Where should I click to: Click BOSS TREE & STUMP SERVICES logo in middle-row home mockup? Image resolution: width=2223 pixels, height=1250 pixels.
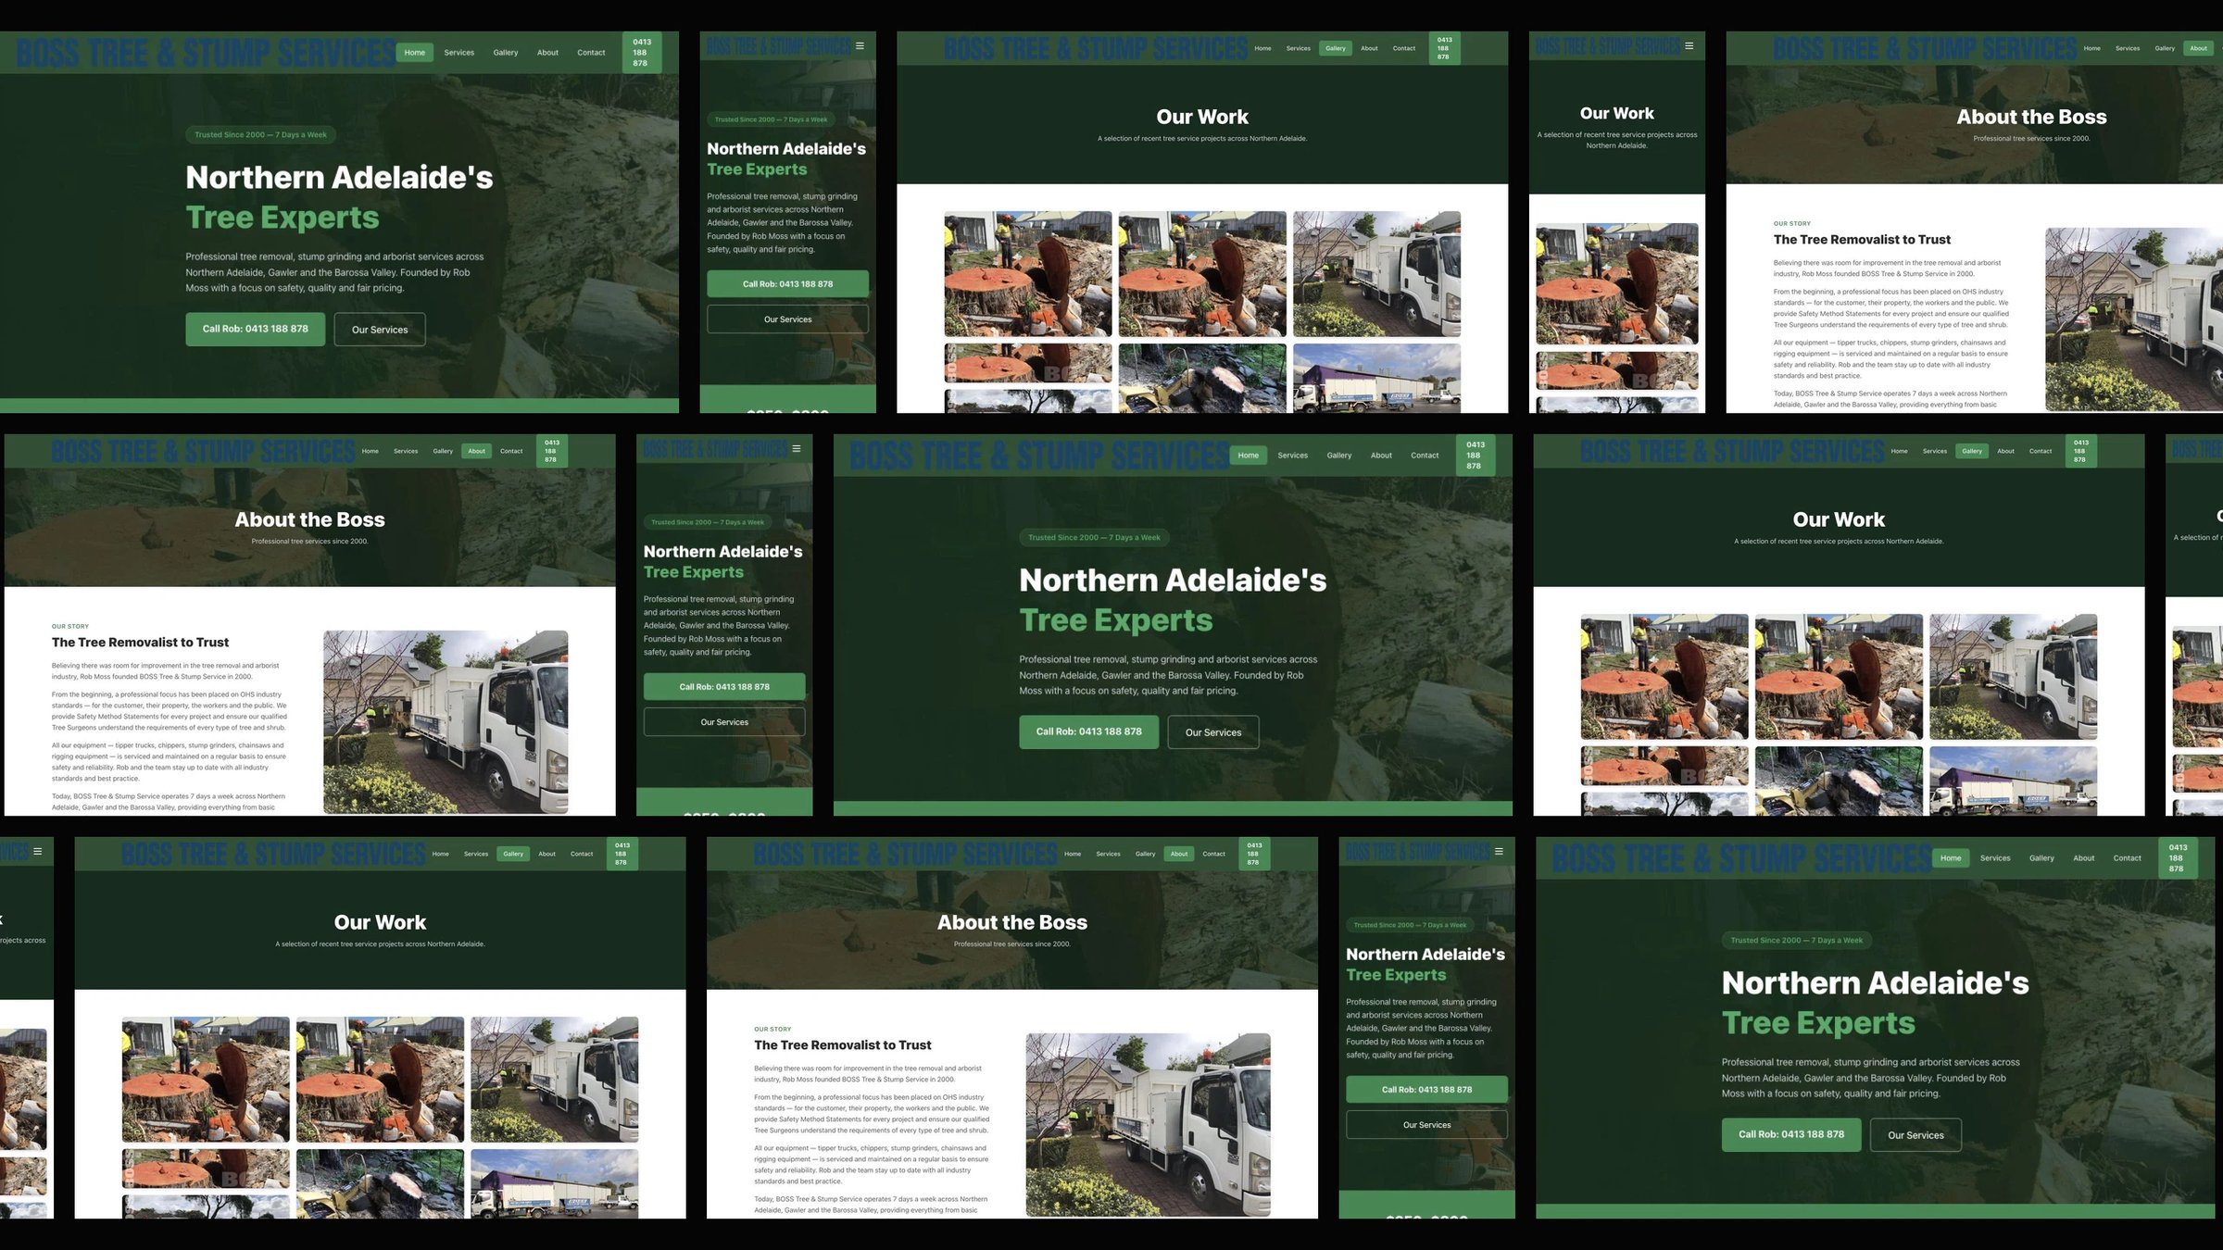coord(1039,456)
